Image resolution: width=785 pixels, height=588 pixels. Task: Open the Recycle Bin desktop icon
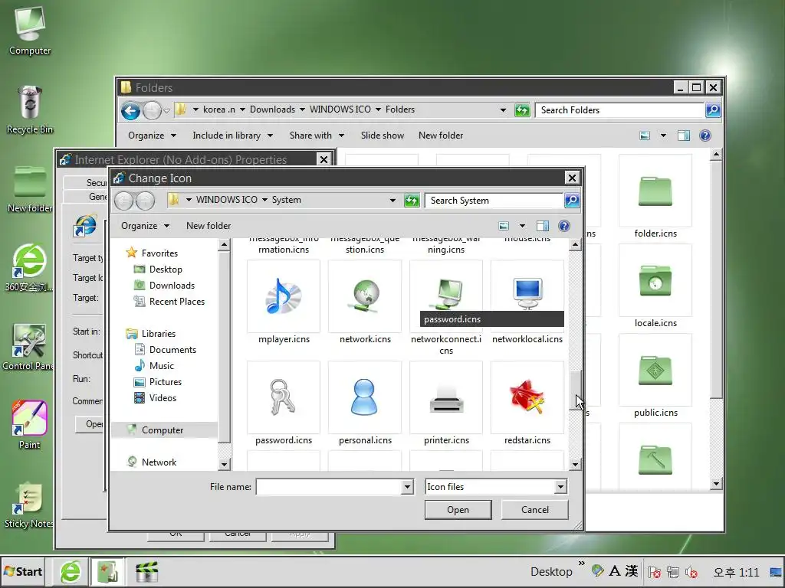point(30,110)
